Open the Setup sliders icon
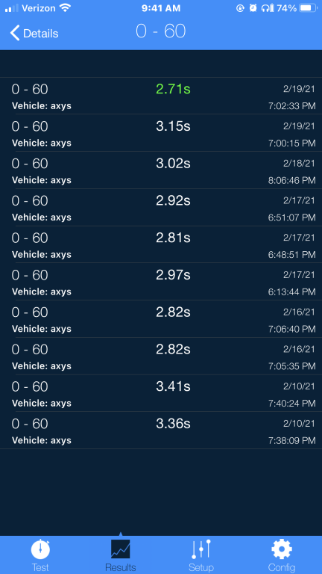The height and width of the screenshot is (574, 322). (x=201, y=549)
